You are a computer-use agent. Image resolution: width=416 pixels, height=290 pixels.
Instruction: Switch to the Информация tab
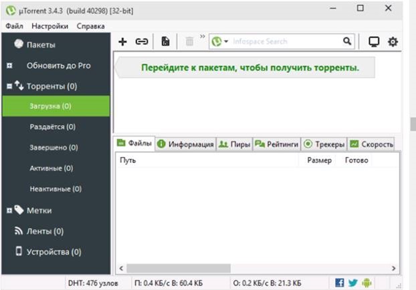[x=185, y=144]
